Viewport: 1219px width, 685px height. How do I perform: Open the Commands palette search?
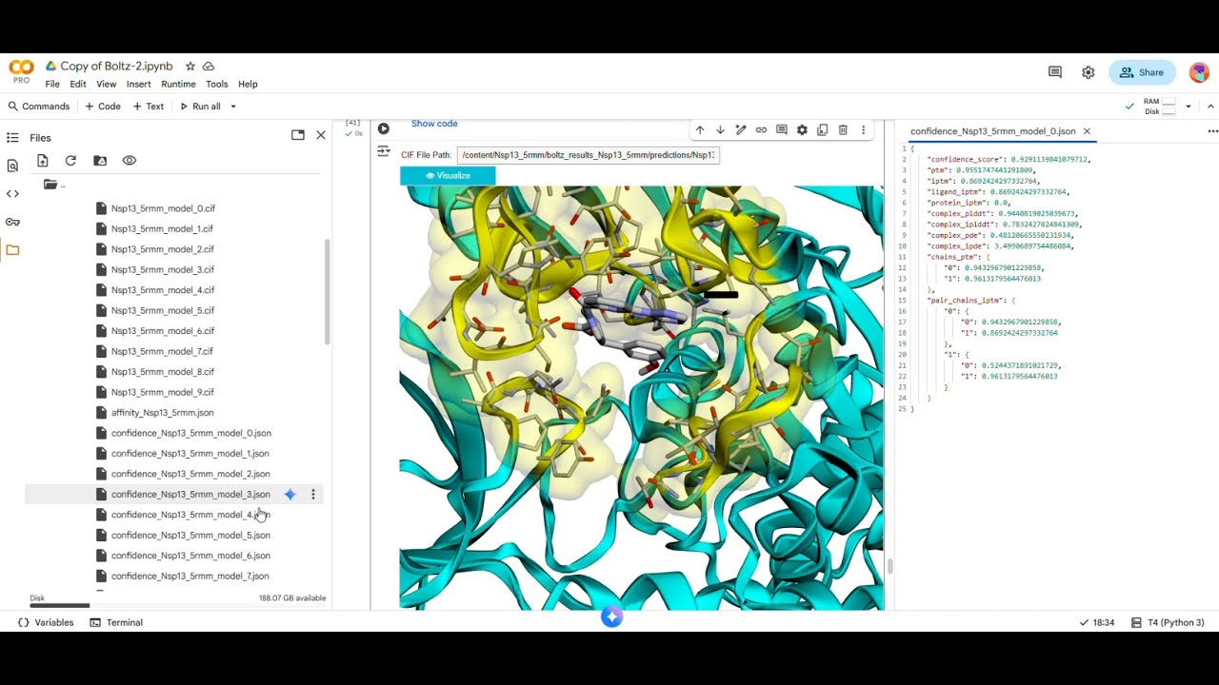coord(39,107)
